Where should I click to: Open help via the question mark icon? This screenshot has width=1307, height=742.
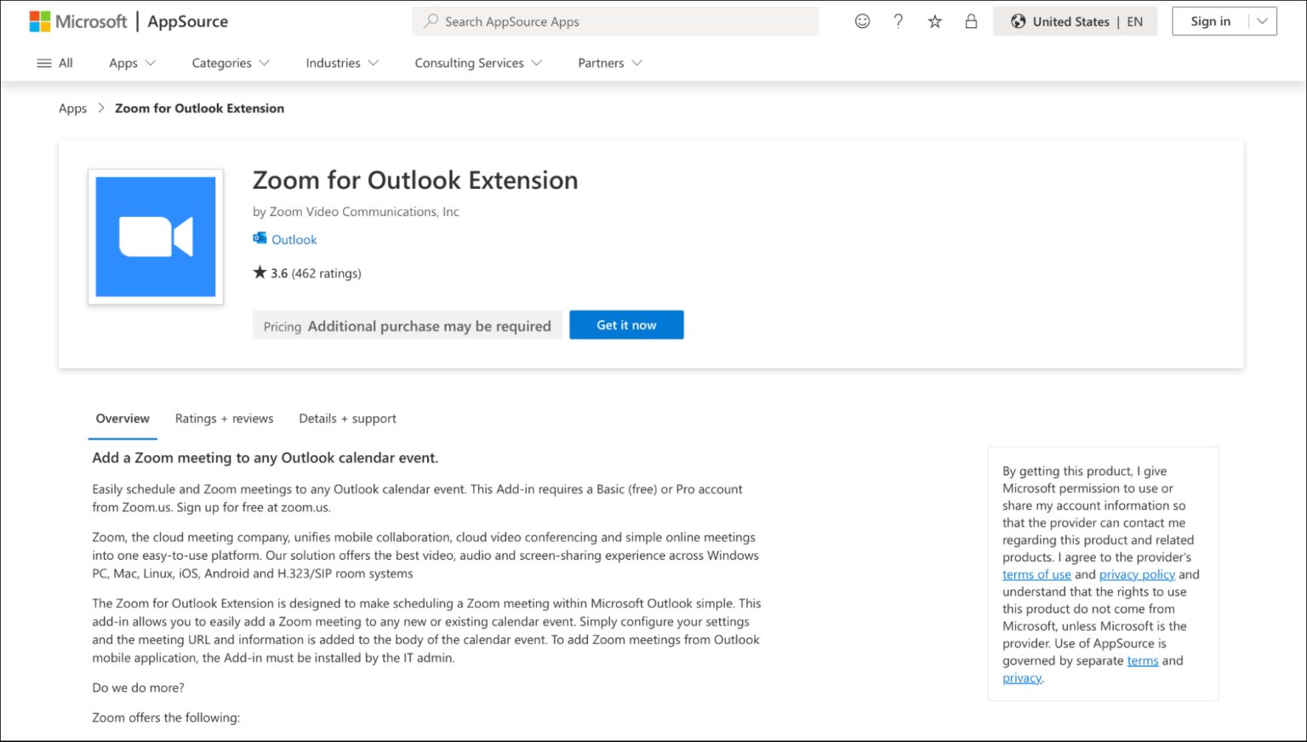898,20
